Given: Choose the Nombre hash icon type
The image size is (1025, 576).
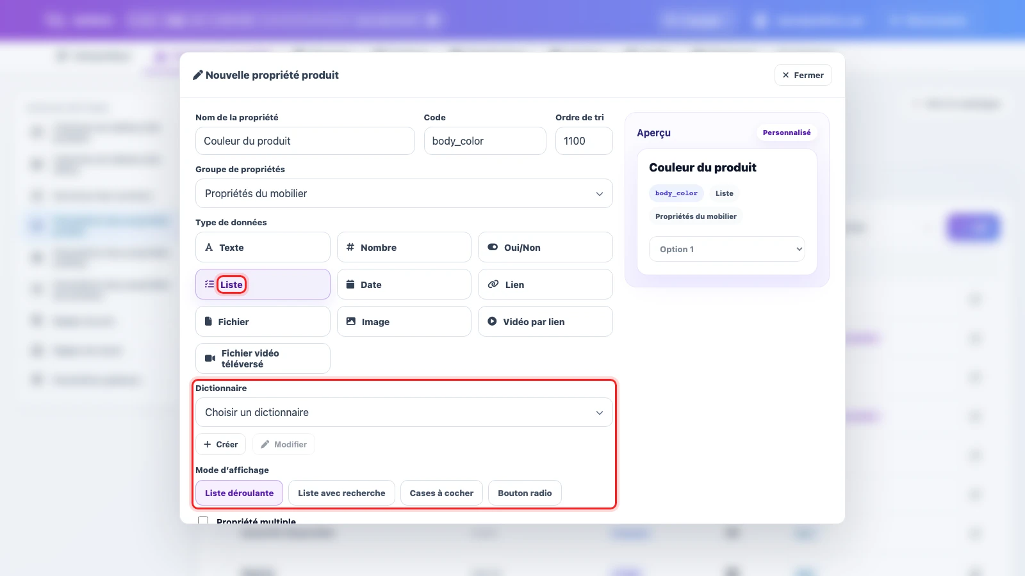Looking at the screenshot, I should [350, 247].
